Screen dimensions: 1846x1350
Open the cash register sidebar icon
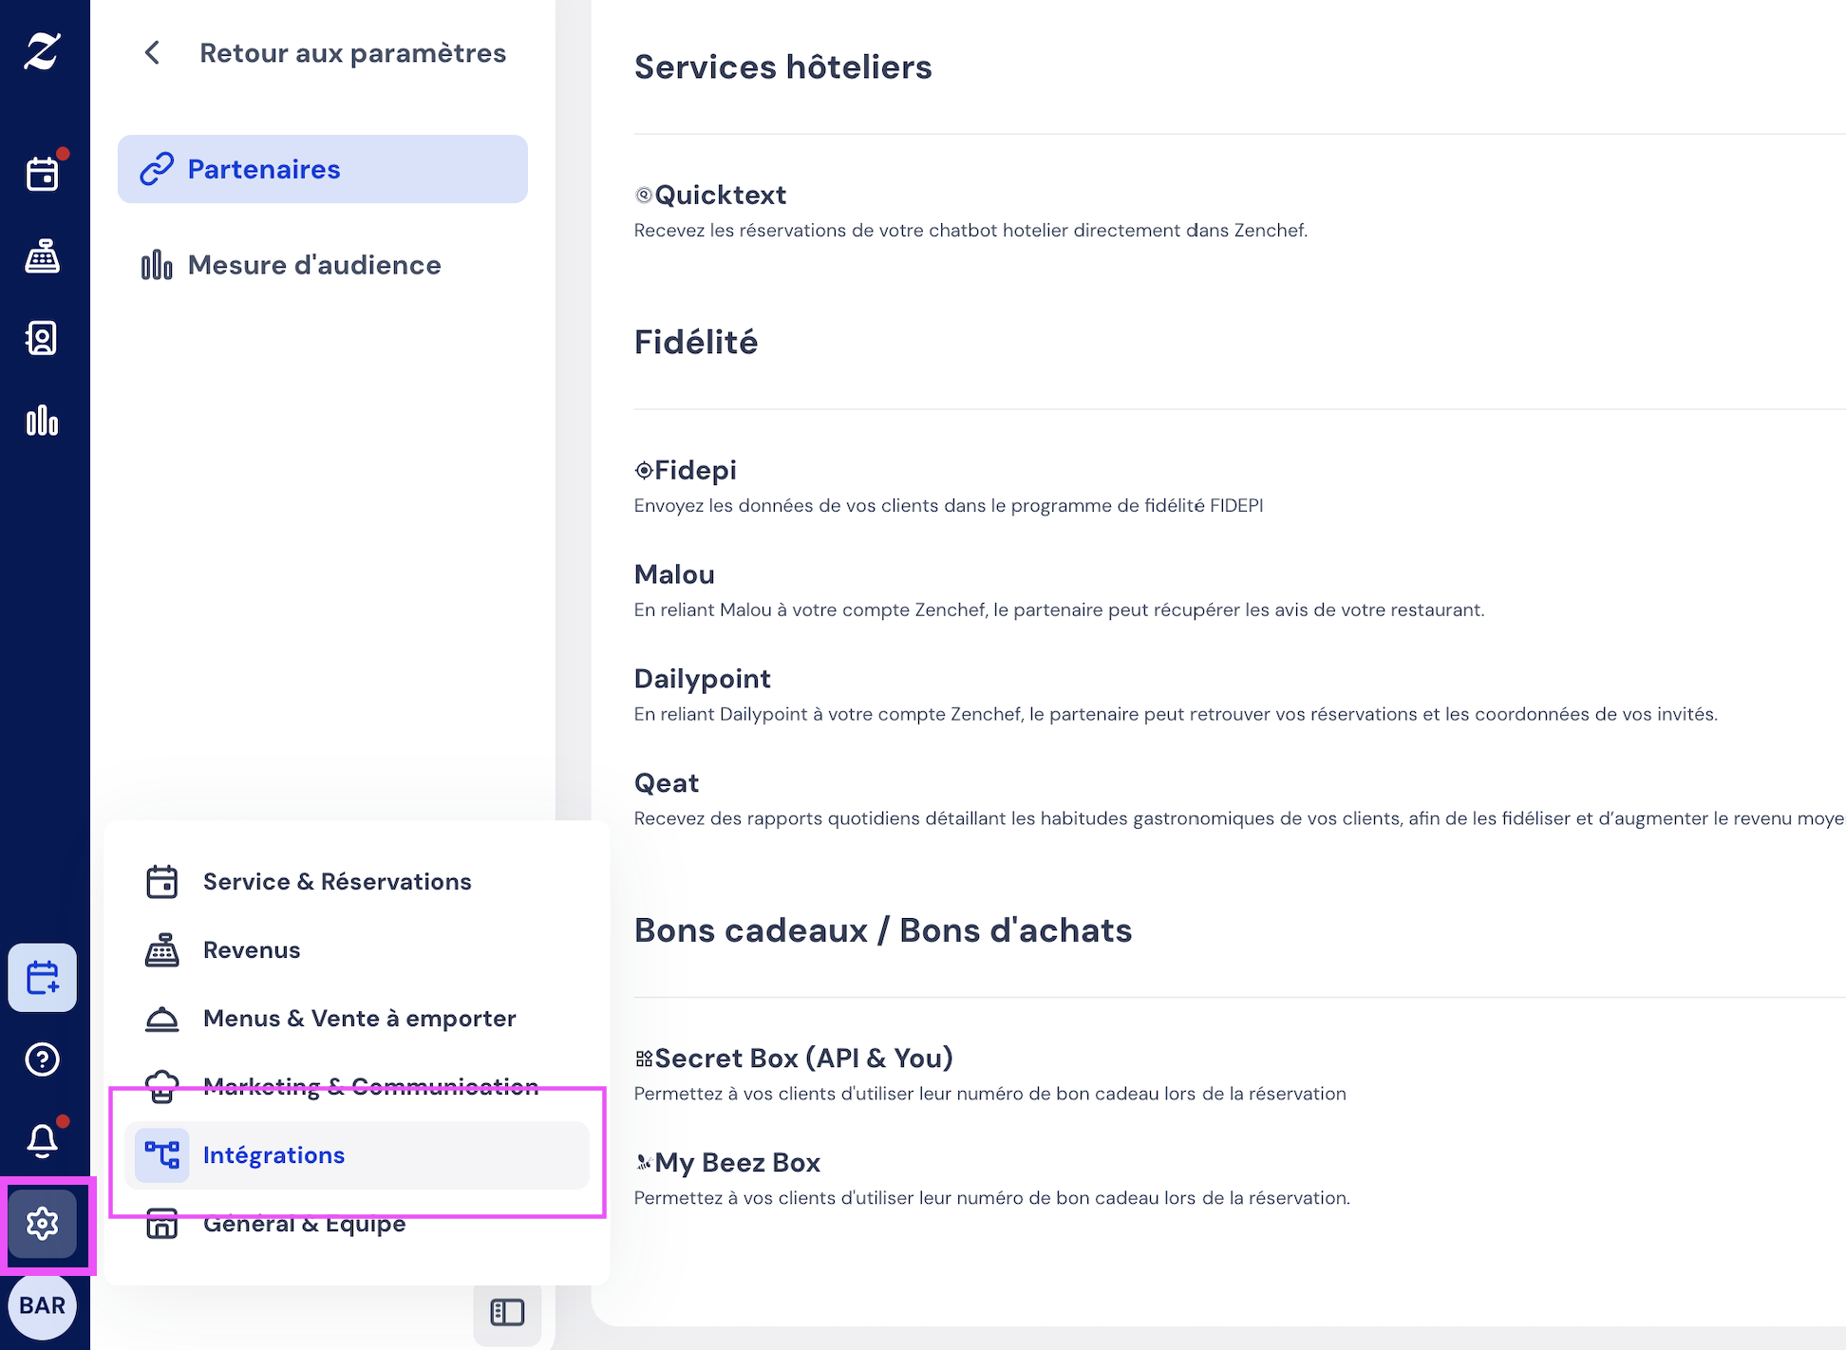coord(43,256)
